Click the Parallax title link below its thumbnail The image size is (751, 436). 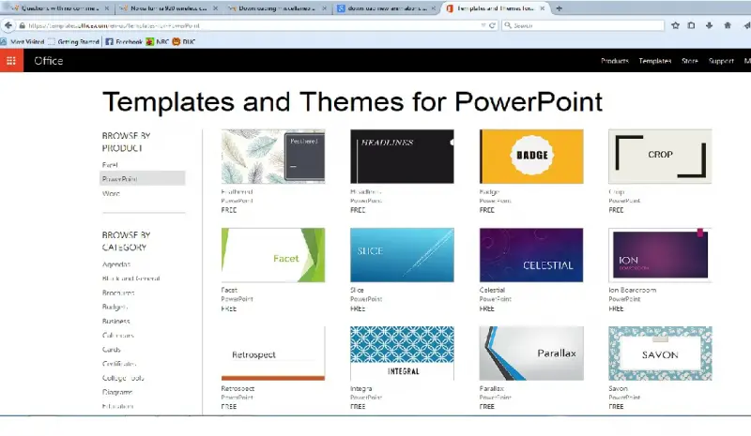click(x=491, y=388)
